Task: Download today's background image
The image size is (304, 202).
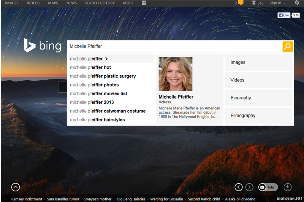Action: 287,187
